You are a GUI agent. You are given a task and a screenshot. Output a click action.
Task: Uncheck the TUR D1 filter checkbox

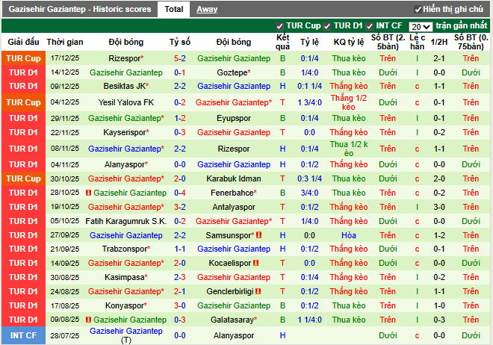(x=327, y=26)
